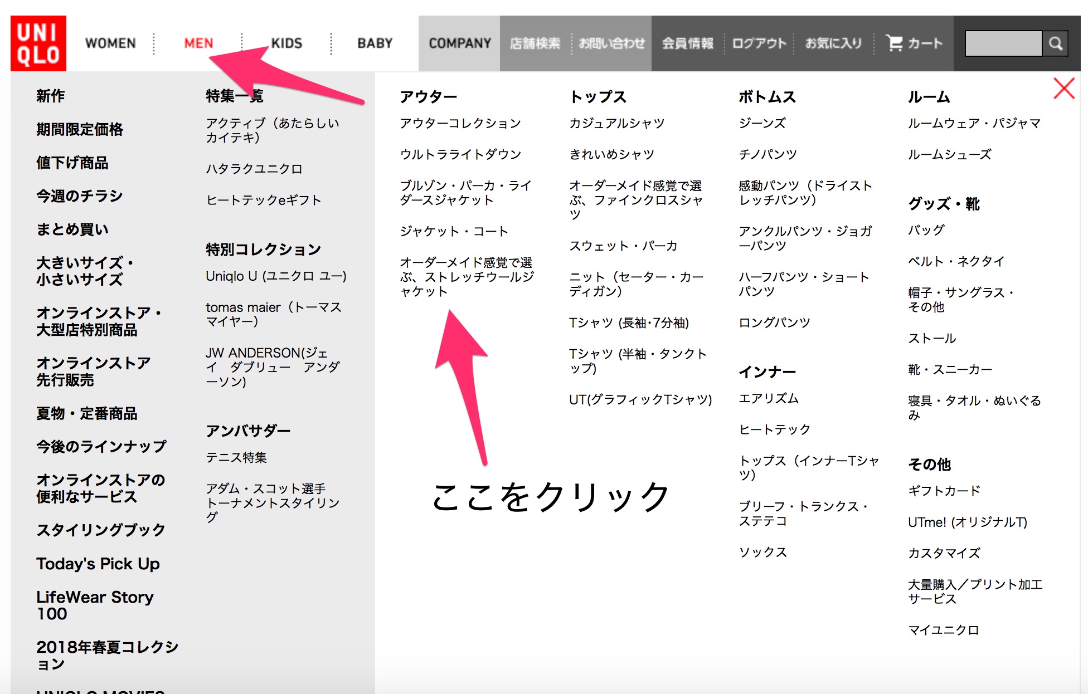1088x694 pixels.
Task: Open きれいめシャツ link
Action: pyautogui.click(x=612, y=154)
